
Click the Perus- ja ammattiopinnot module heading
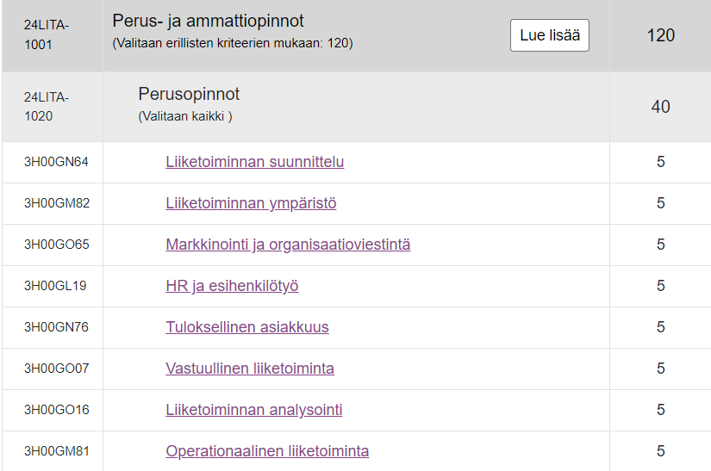coord(208,22)
